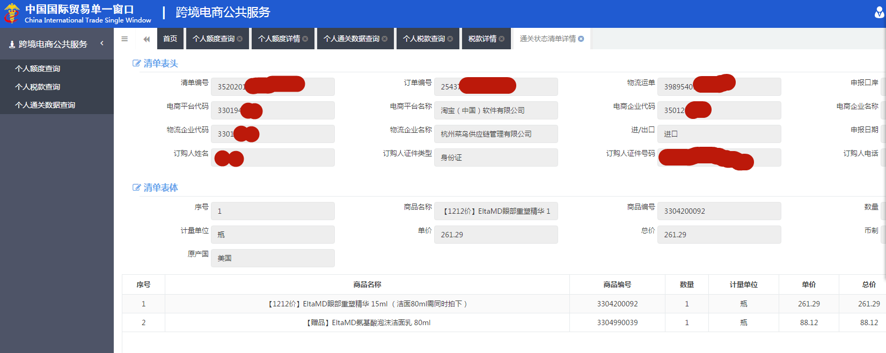Click the 清单表体 section heading

pos(161,187)
